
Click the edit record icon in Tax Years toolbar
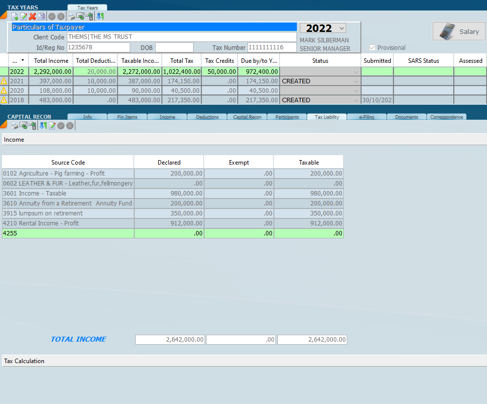(23, 16)
